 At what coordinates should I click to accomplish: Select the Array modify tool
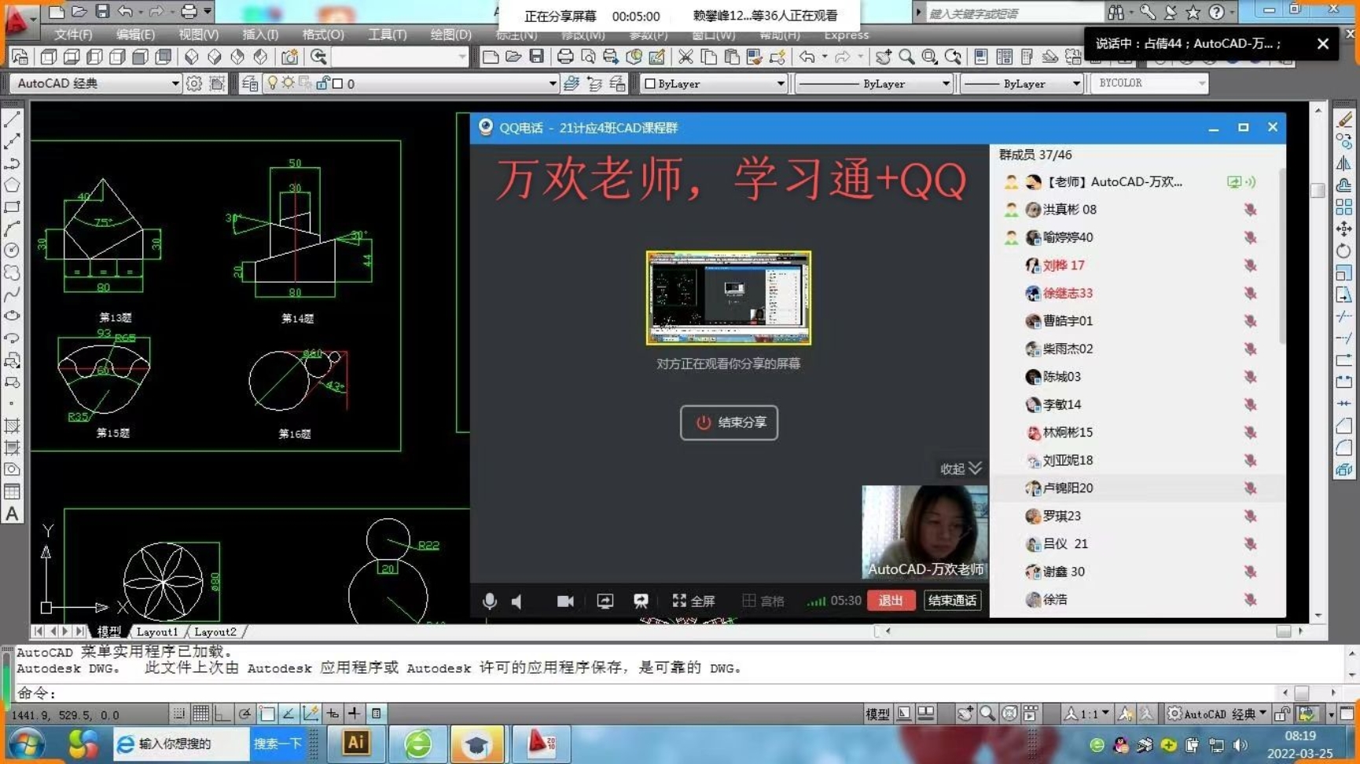[1344, 207]
